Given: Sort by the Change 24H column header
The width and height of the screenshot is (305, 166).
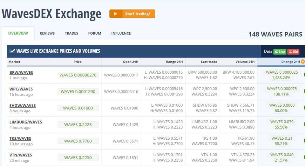Looking at the screenshot, I should click(x=291, y=62).
